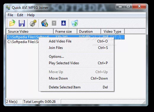Click the Frame size column header
The image size is (154, 112).
pos(65,32)
